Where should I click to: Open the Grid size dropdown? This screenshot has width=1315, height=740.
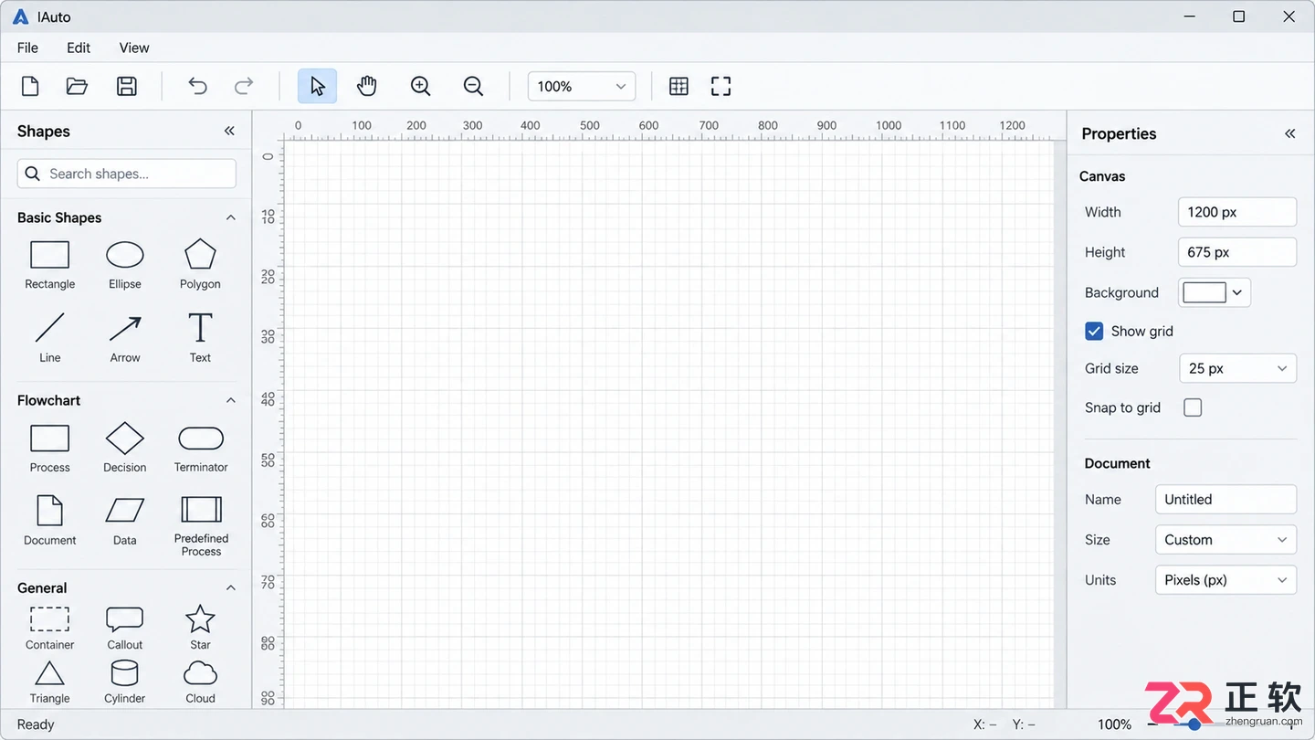click(1238, 368)
